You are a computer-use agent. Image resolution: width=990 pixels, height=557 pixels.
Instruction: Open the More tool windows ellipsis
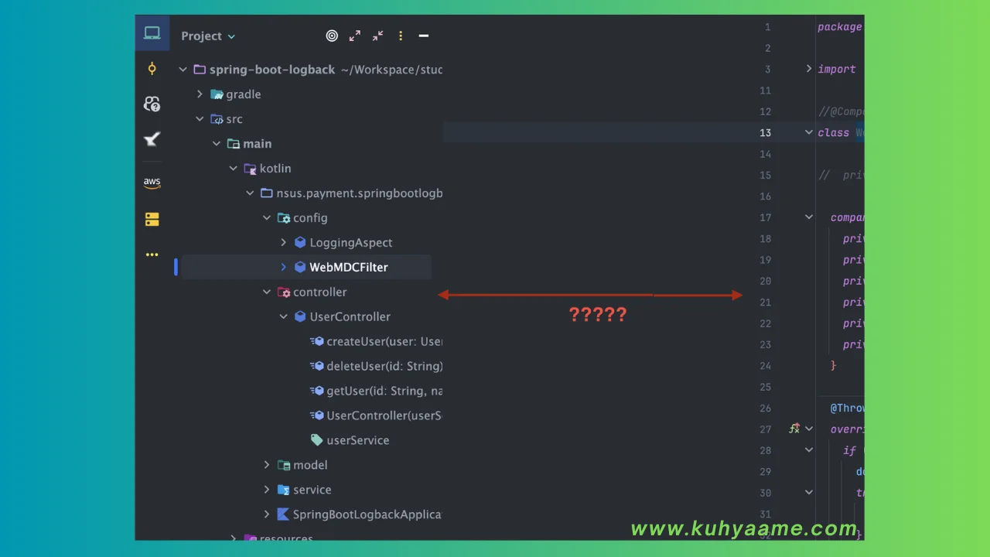point(152,255)
